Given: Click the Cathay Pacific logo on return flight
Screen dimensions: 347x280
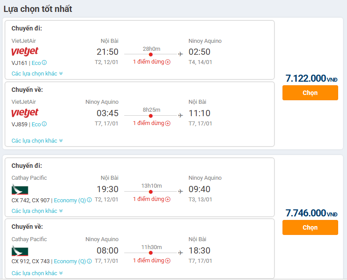Looking at the screenshot, I should coord(20,251).
